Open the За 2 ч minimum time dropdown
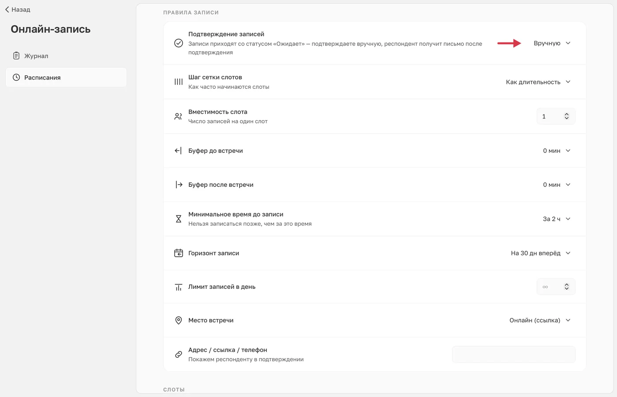Viewport: 617px width, 397px height. pos(557,219)
